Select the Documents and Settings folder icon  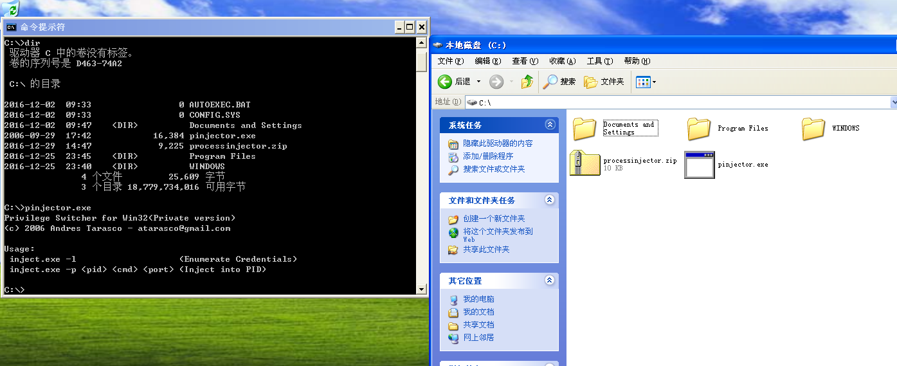pos(584,129)
